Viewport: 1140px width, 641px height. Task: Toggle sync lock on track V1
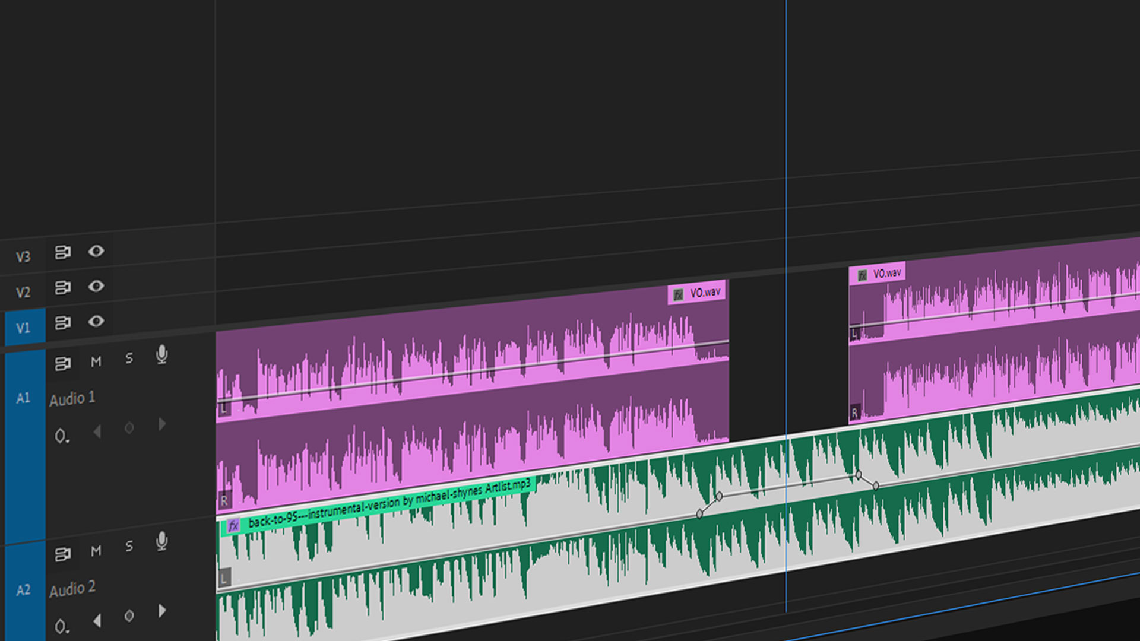click(x=63, y=322)
